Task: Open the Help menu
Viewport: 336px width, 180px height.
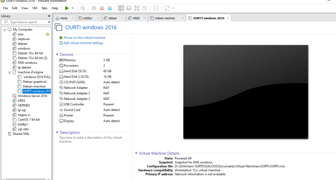Action: tap(55, 8)
